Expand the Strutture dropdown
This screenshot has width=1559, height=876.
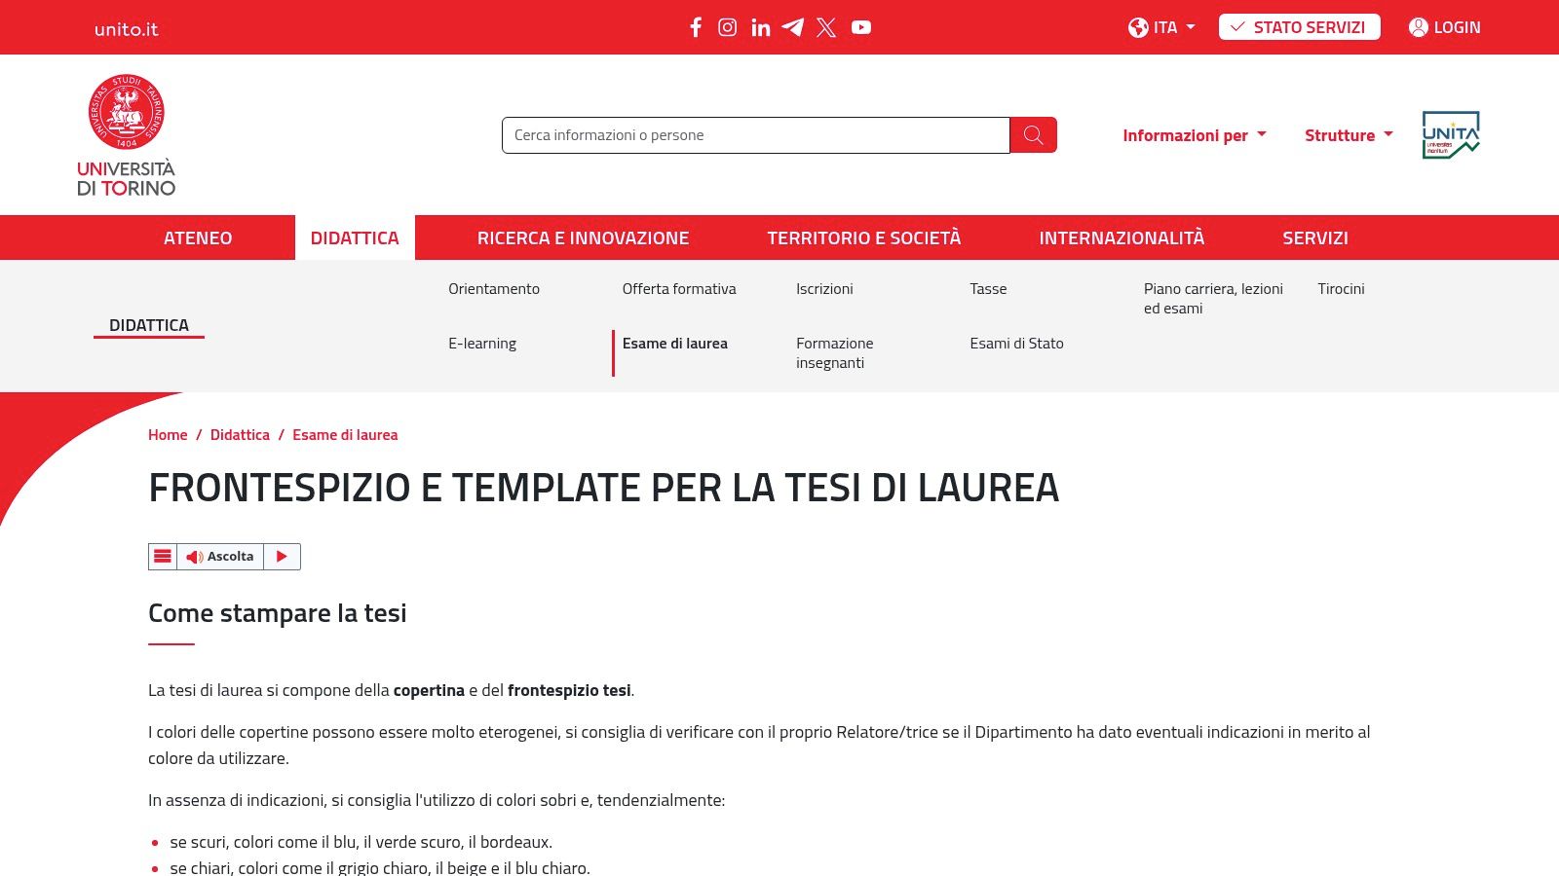1349,134
